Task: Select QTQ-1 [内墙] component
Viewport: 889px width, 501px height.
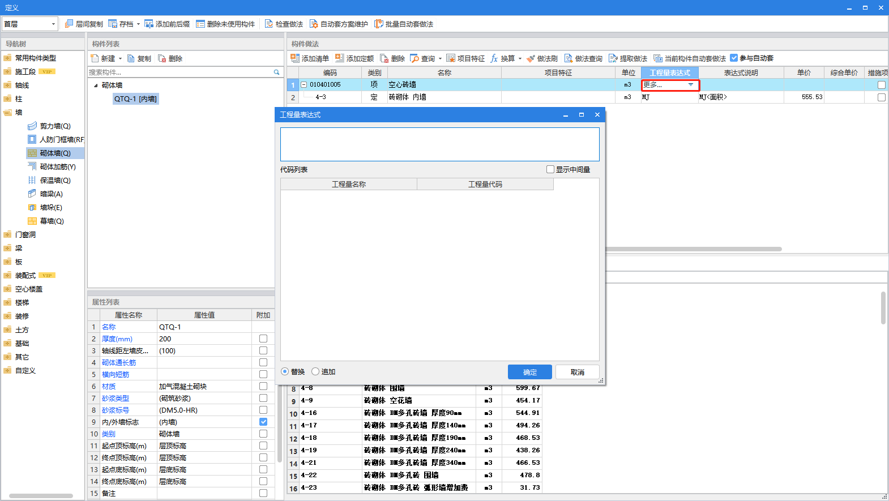Action: pos(135,99)
